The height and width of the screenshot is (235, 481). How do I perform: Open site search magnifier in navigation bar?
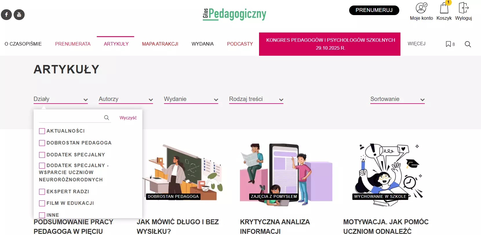click(468, 44)
